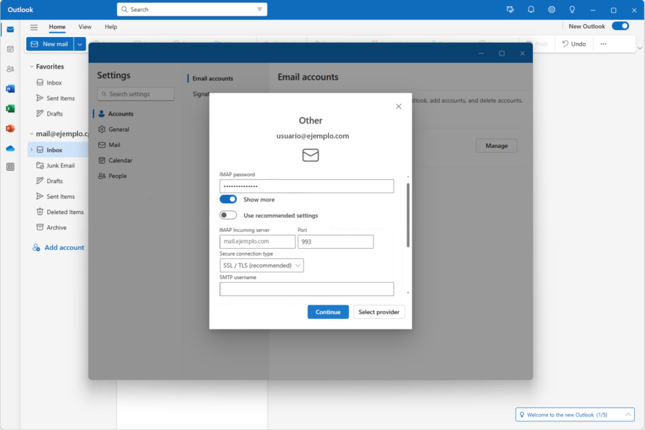Screen dimensions: 645x430
Task: Open OneDrive from the app rail
Action: pos(10,149)
